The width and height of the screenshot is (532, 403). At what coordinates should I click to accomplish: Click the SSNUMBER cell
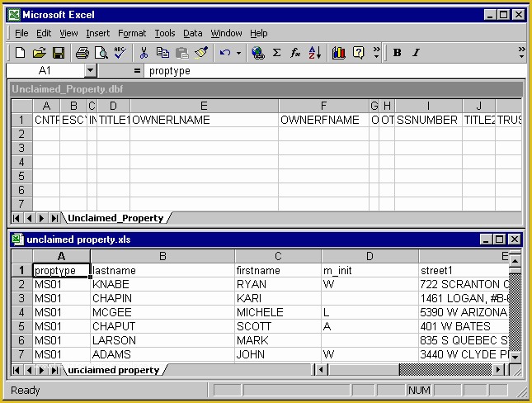click(x=429, y=120)
